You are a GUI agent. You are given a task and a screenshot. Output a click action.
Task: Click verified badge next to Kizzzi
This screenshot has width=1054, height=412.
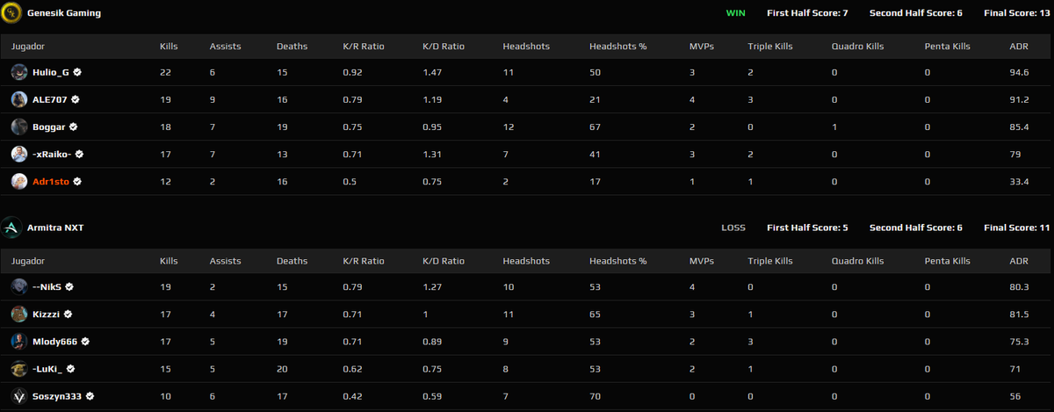coord(67,314)
